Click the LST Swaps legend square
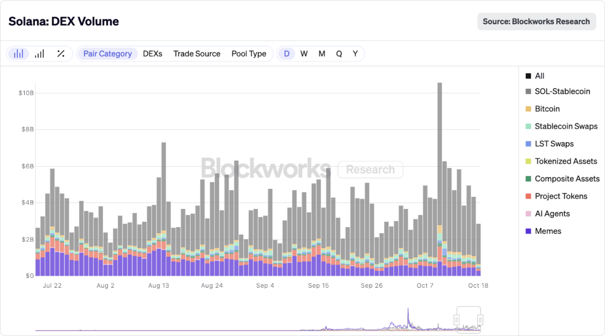Viewport: 605px width, 336px height. click(x=528, y=144)
